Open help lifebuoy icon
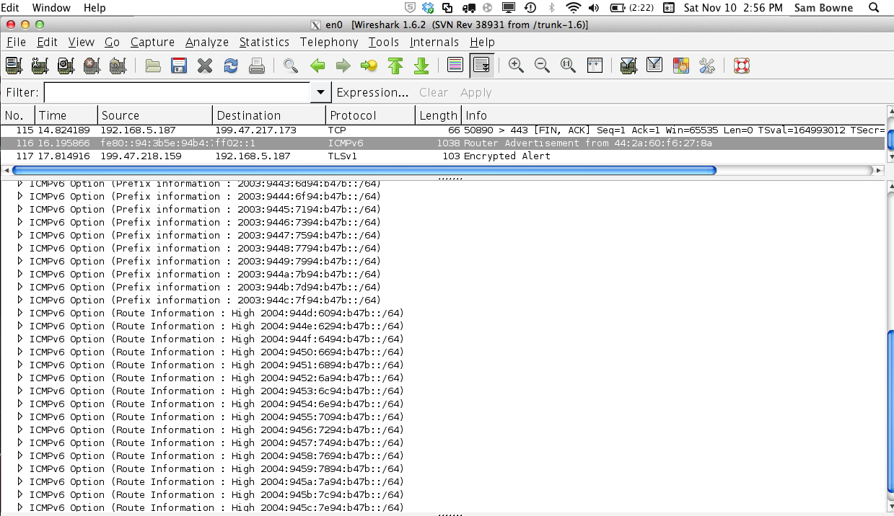The width and height of the screenshot is (894, 516). (x=741, y=66)
